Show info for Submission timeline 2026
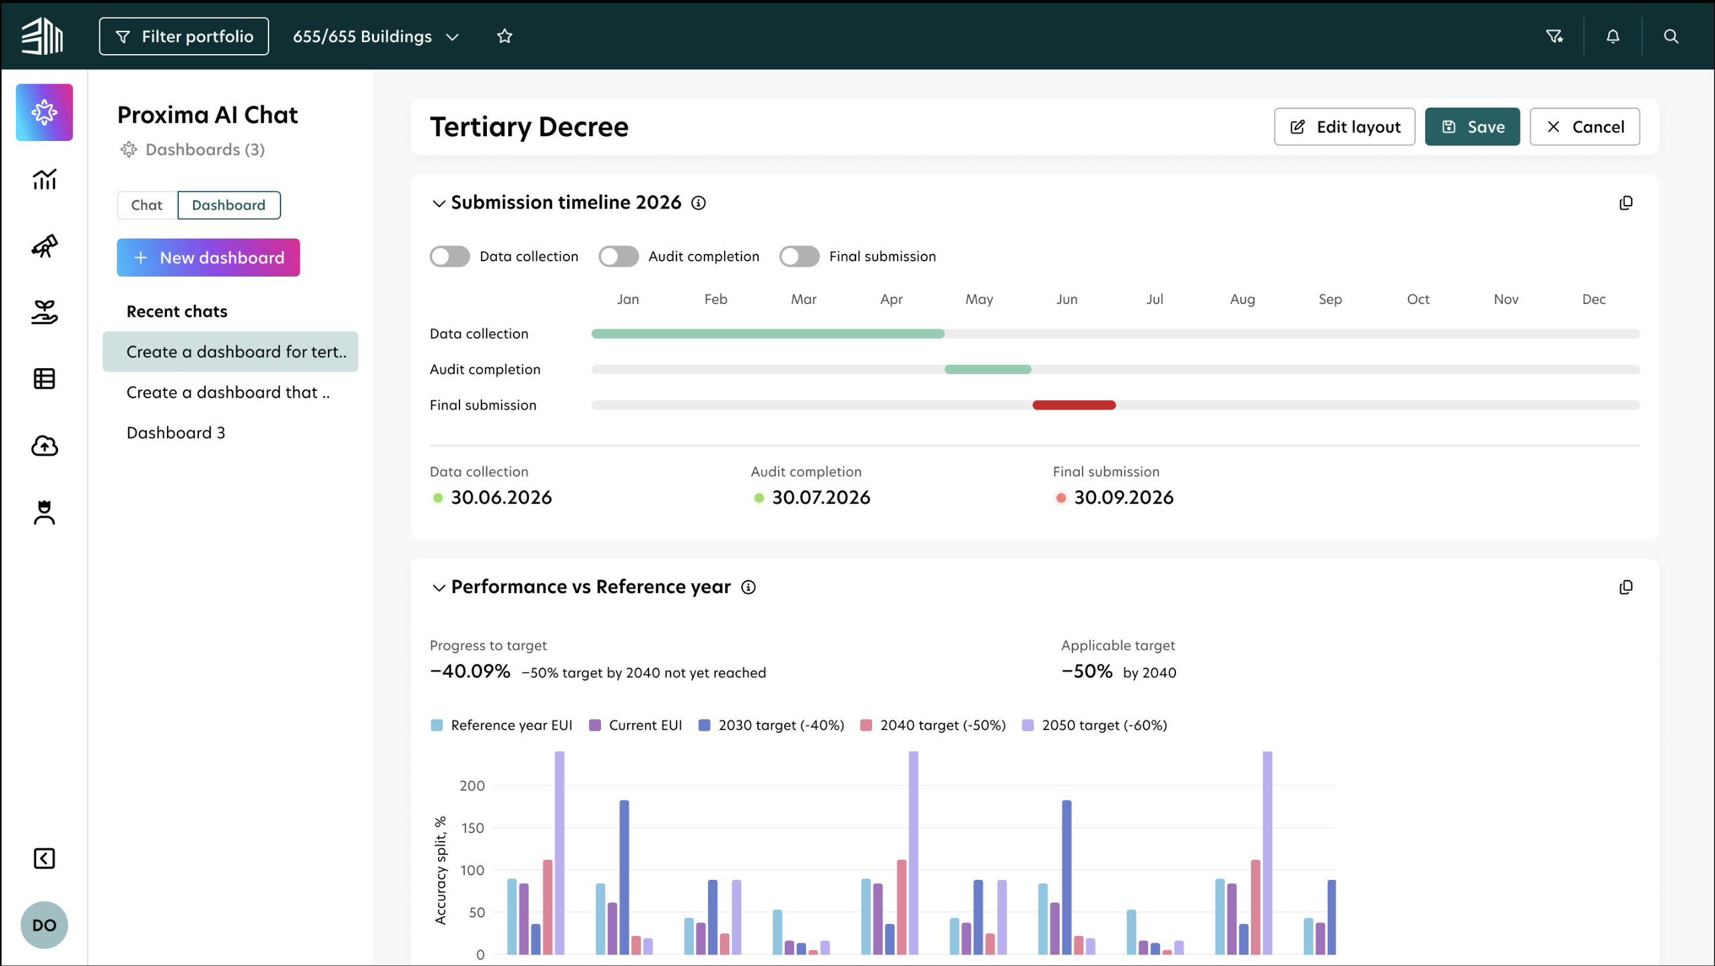 pyautogui.click(x=699, y=202)
